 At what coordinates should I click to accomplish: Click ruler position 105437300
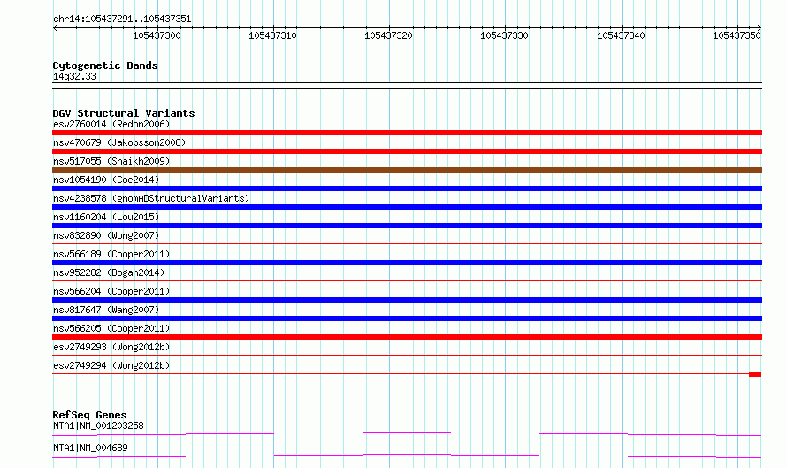(x=157, y=35)
